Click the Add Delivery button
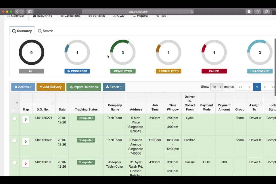This screenshot has height=184, width=276. point(51,87)
